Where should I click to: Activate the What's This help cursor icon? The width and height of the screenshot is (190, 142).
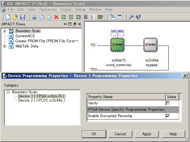(x=138, y=17)
